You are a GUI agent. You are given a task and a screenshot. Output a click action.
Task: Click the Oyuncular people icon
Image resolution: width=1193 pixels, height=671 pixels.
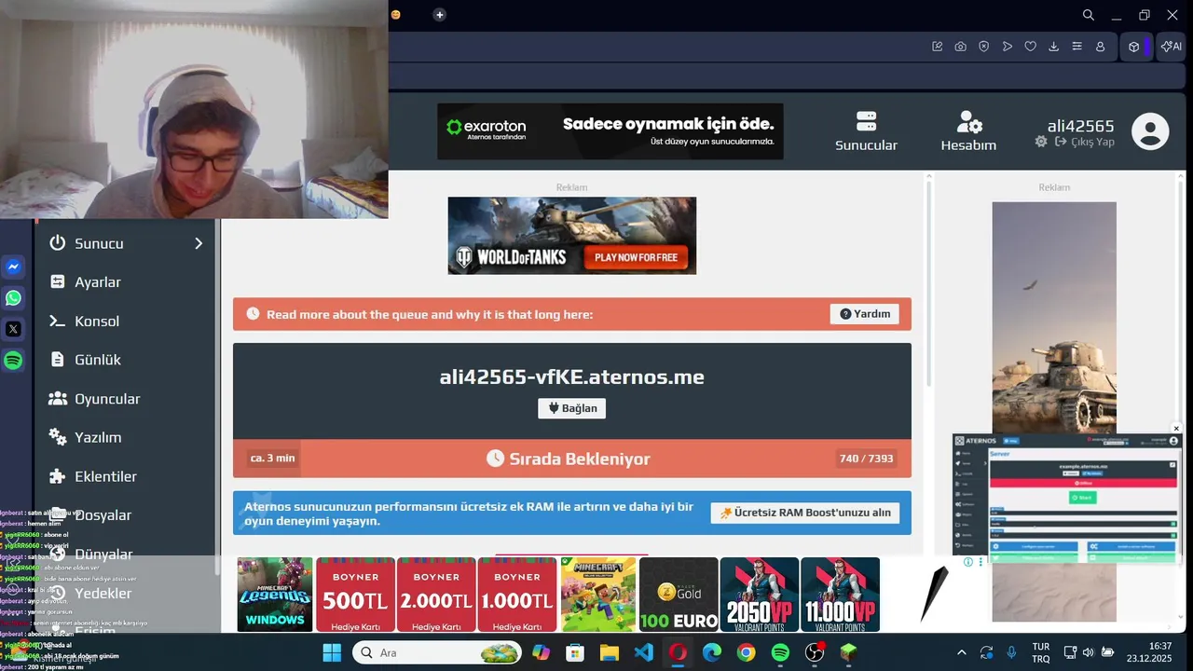(x=58, y=399)
